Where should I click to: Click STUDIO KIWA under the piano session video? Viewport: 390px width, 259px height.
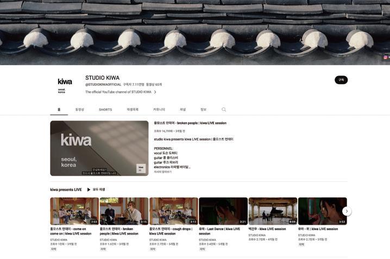(257, 235)
